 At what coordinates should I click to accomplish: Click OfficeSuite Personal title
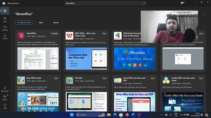[x=132, y=34]
